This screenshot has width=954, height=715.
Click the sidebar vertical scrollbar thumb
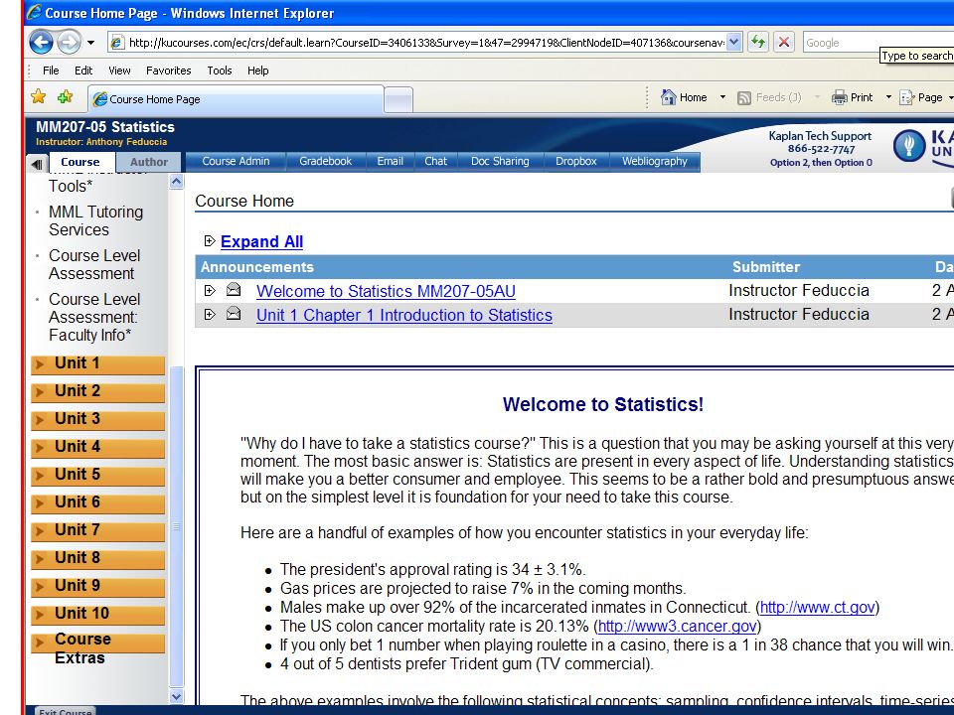point(177,526)
